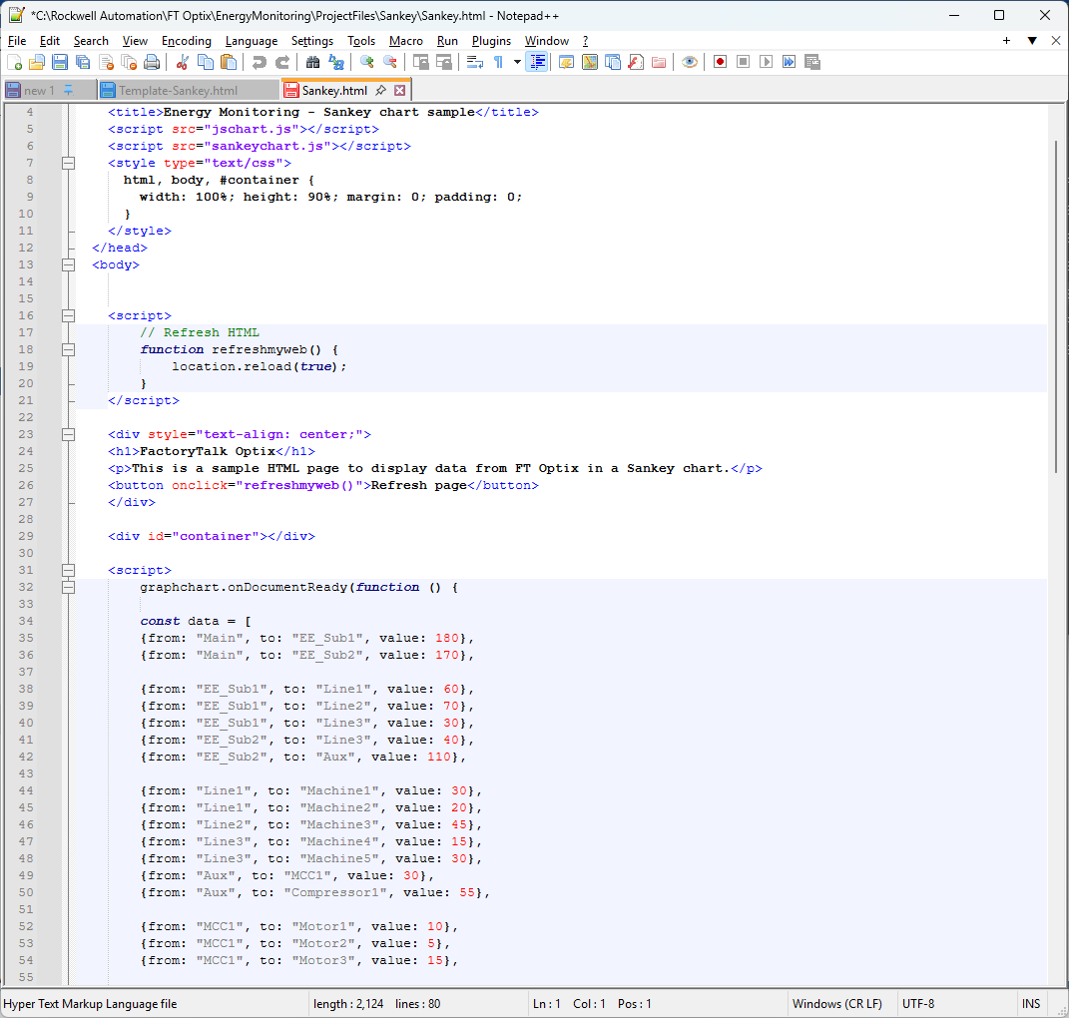
Task: Click the Save file toolbar icon
Action: pyautogui.click(x=60, y=62)
